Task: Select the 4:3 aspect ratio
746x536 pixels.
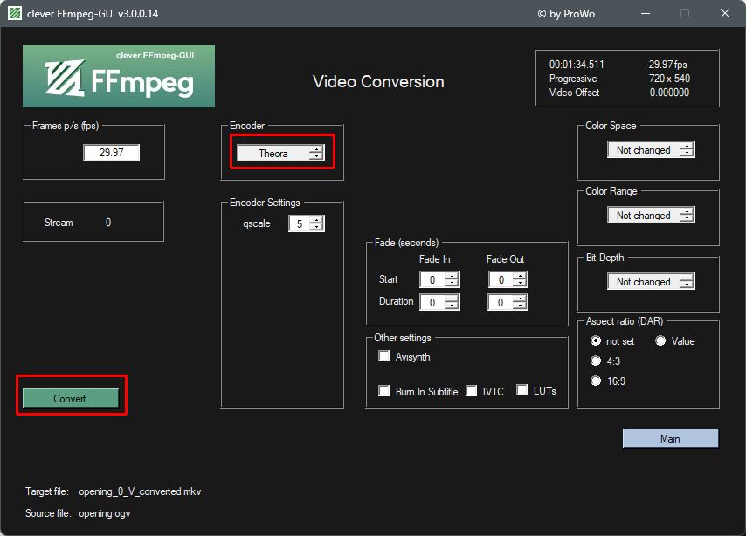Action: pyautogui.click(x=596, y=361)
